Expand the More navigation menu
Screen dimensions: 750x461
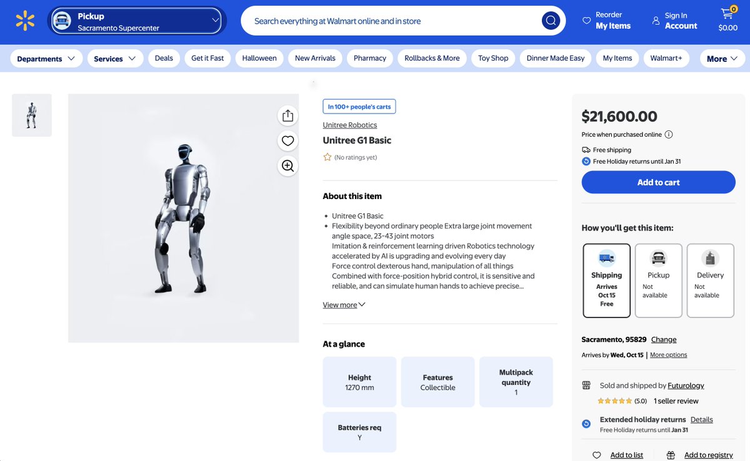click(x=722, y=59)
